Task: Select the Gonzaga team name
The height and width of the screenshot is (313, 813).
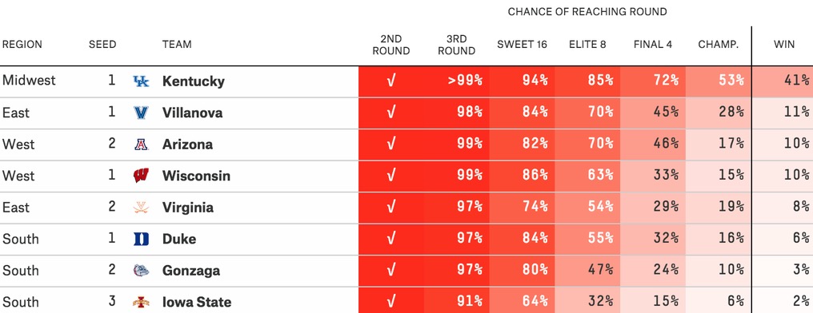Action: click(x=190, y=271)
